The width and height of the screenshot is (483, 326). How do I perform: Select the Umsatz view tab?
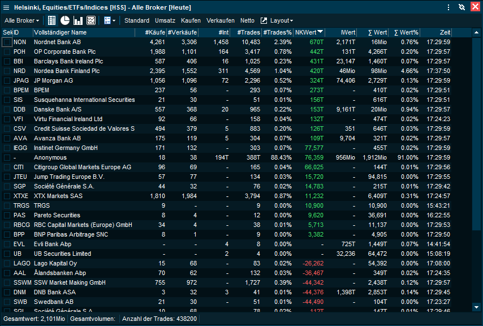[165, 20]
